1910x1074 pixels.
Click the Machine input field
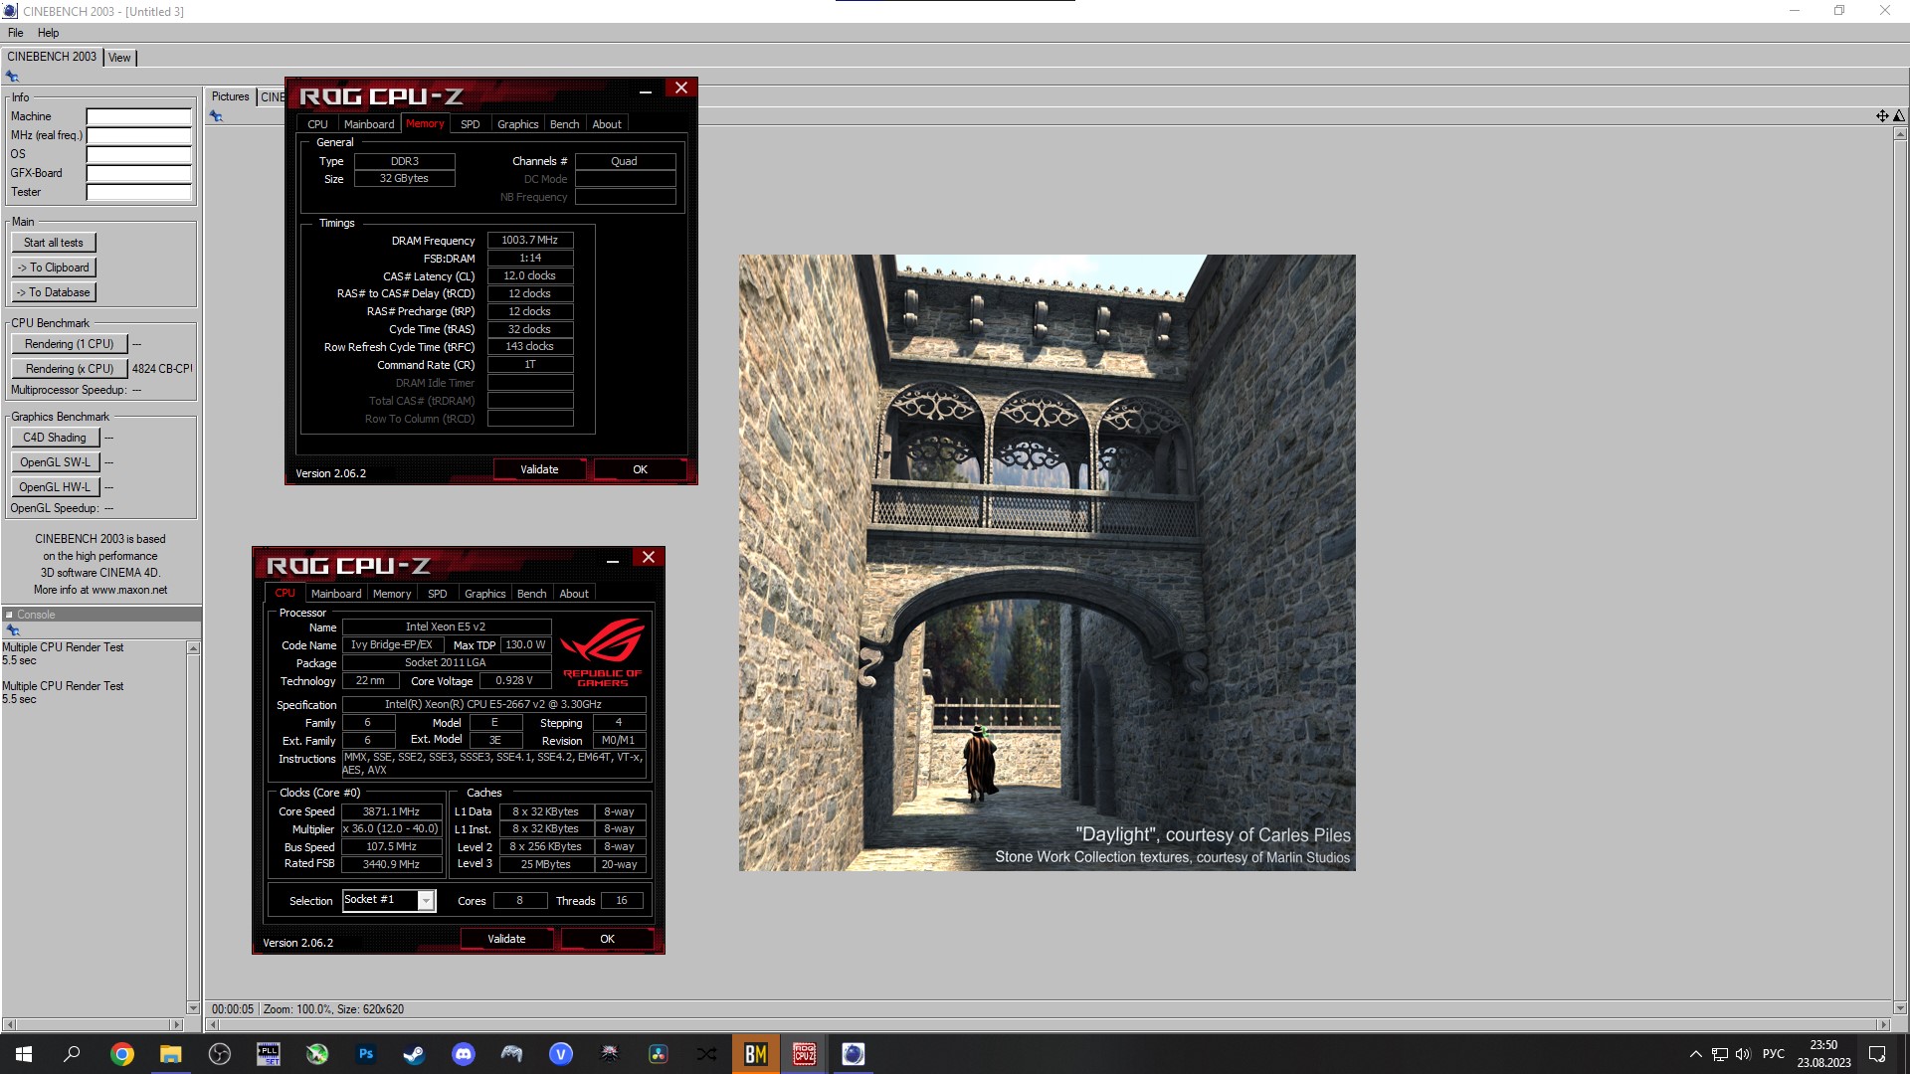point(138,116)
